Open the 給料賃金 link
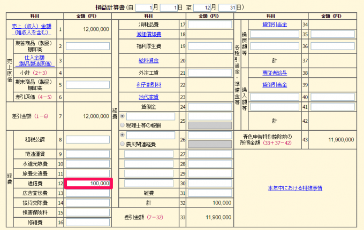 [x=149, y=61]
